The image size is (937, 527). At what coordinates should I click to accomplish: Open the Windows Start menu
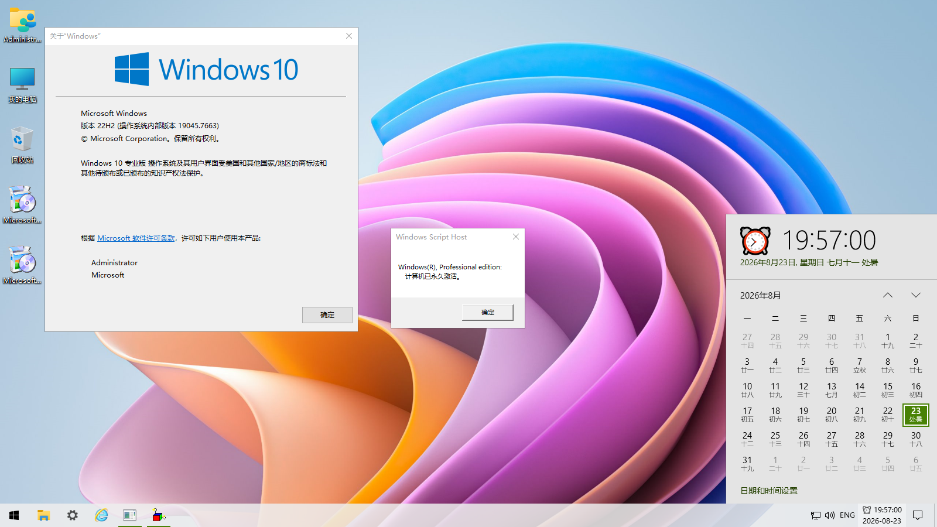point(14,515)
